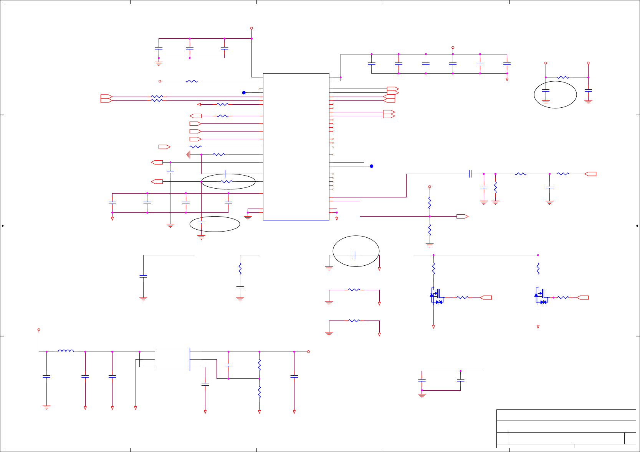Select the resistor between the two top-right power circles
The height and width of the screenshot is (452, 640).
pos(563,77)
